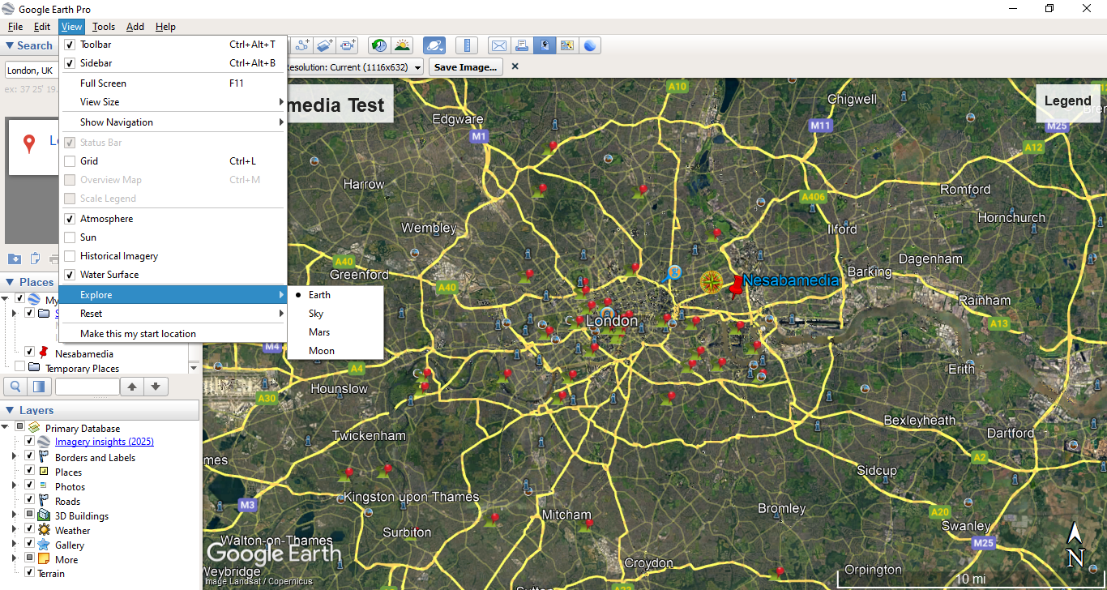1107x590 pixels.
Task: Enable the Grid checkbox in View menu
Action: [70, 161]
